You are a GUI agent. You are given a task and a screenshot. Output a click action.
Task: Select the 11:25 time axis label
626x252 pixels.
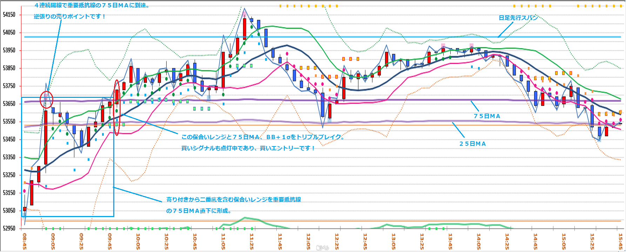[251, 242]
